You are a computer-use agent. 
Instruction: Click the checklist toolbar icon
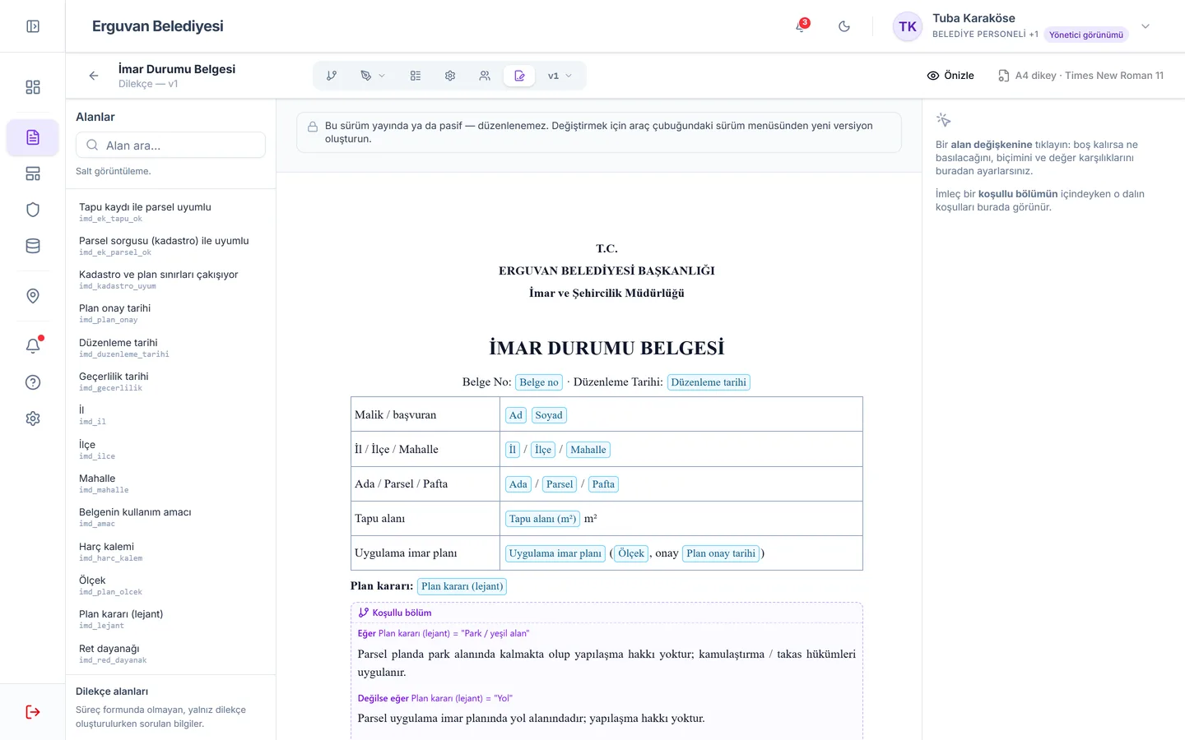(x=416, y=76)
